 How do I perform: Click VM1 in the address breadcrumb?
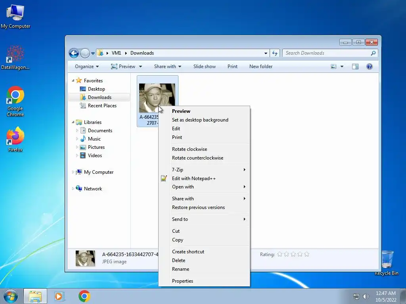coord(116,53)
